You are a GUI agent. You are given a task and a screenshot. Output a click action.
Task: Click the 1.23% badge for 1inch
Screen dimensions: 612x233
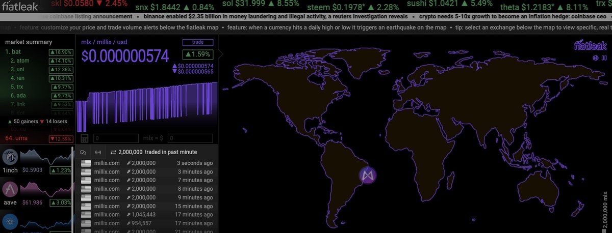61,170
